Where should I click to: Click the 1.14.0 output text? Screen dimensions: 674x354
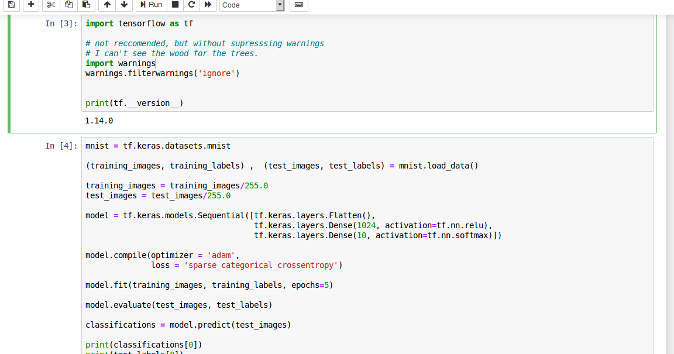tap(99, 121)
